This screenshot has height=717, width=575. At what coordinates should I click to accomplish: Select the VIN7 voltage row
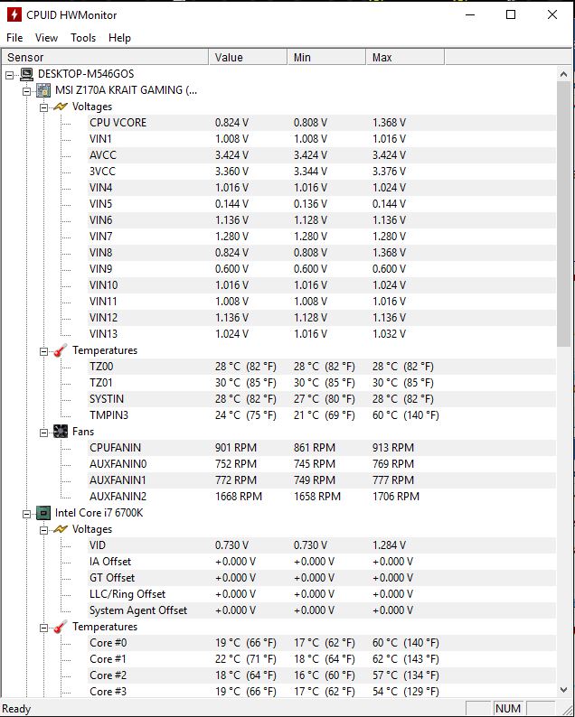click(322, 237)
